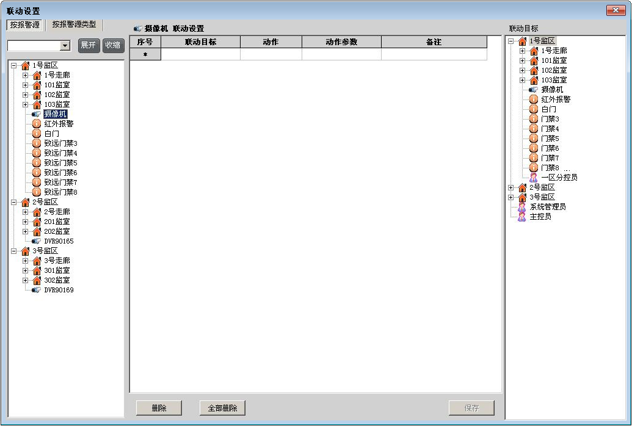Expand the 101监室 node in left tree
Viewport: 632px width, 426px height.
click(25, 85)
